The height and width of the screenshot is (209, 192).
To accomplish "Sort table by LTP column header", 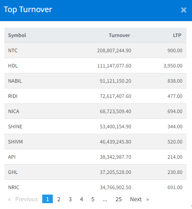I will 177,35.
